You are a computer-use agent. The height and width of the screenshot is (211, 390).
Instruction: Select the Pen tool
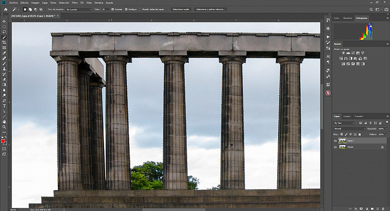pos(4,101)
